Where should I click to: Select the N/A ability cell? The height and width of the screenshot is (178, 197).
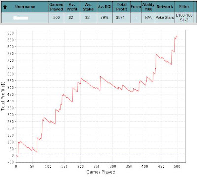(x=148, y=17)
